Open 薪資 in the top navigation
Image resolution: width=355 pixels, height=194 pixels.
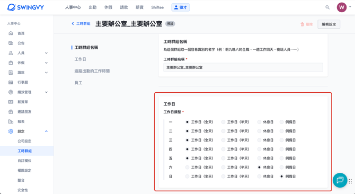pos(139,7)
